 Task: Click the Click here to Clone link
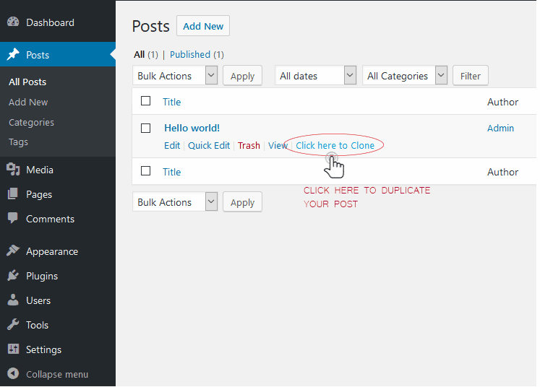(335, 146)
